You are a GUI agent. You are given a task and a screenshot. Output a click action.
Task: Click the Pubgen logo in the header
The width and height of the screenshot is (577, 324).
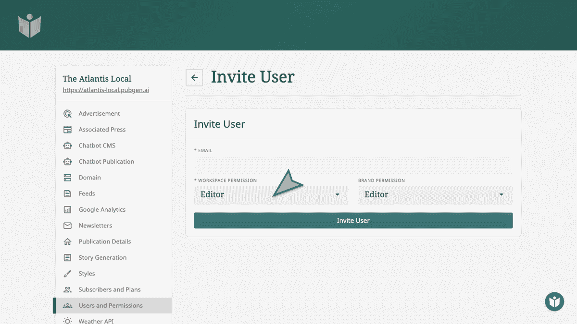pyautogui.click(x=29, y=25)
